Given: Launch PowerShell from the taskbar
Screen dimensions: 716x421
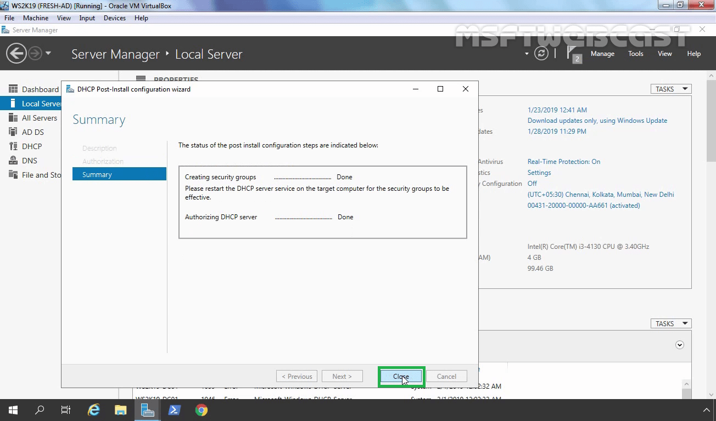Looking at the screenshot, I should coord(174,409).
